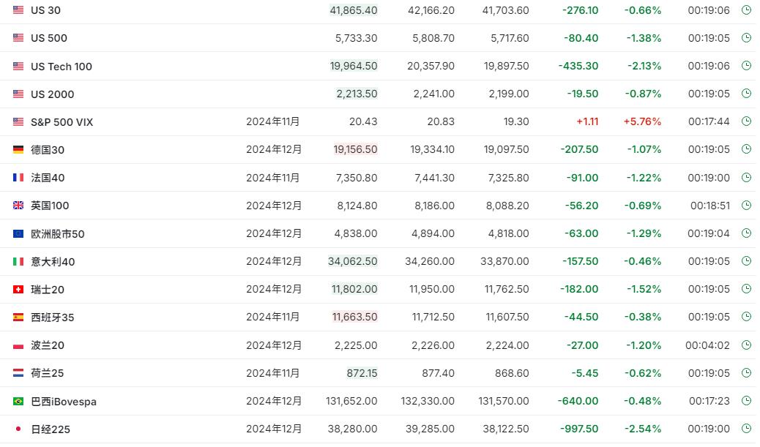Click the EU flag icon beside 欧洲股市50
Viewport: 760px width, 447px height.
tap(18, 234)
